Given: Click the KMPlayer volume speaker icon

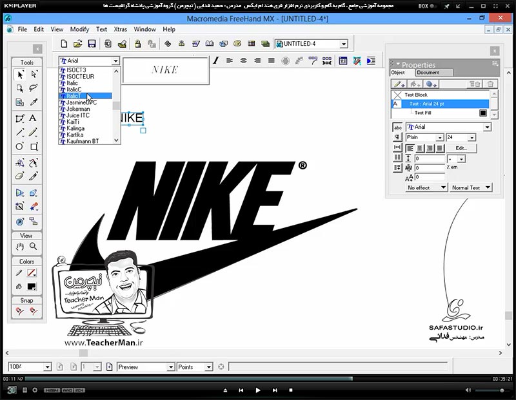Looking at the screenshot, I should click(468, 390).
